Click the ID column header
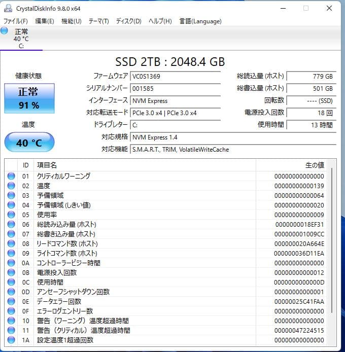Screen dimensions: 345x352 point(25,165)
